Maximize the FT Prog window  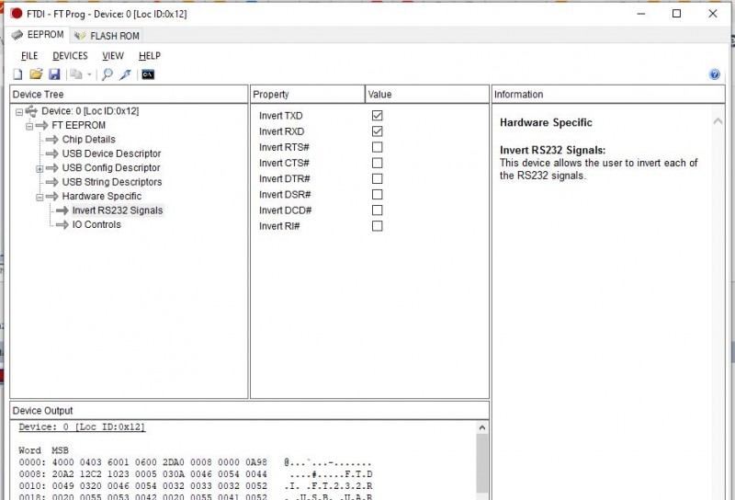pos(676,14)
